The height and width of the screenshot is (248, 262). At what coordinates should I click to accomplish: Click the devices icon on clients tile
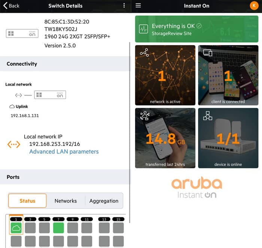(208, 53)
